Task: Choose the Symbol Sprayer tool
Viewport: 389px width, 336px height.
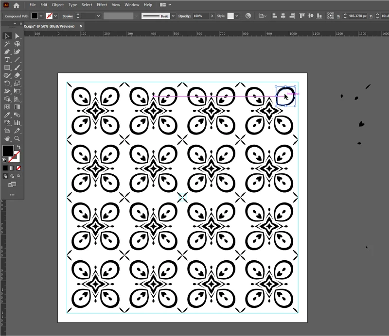Action: (7, 123)
